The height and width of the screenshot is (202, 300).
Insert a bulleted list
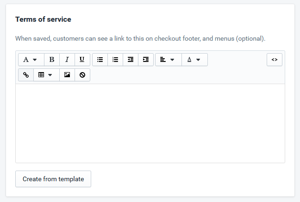[x=100, y=60]
